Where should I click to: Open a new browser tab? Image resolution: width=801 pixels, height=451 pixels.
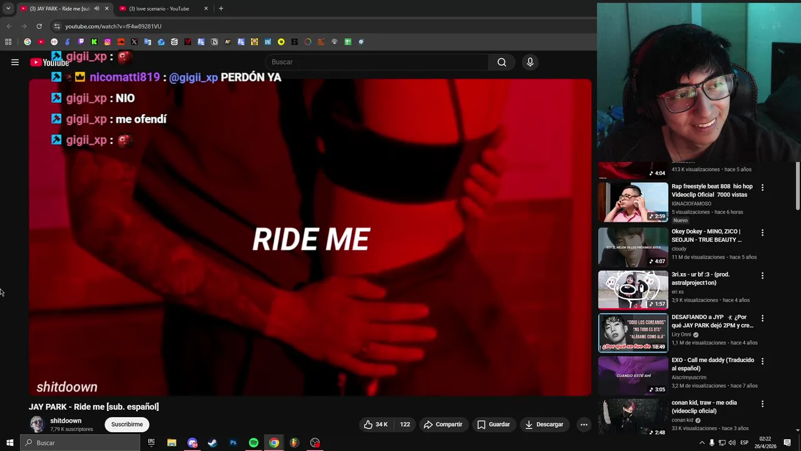[x=221, y=9]
